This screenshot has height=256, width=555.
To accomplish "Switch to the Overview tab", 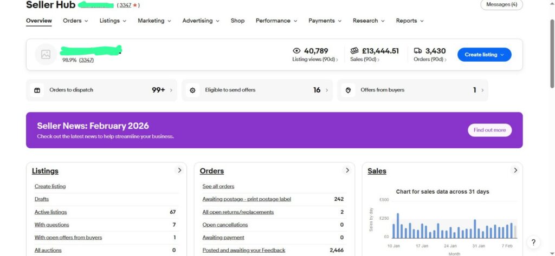I will pyautogui.click(x=39, y=21).
